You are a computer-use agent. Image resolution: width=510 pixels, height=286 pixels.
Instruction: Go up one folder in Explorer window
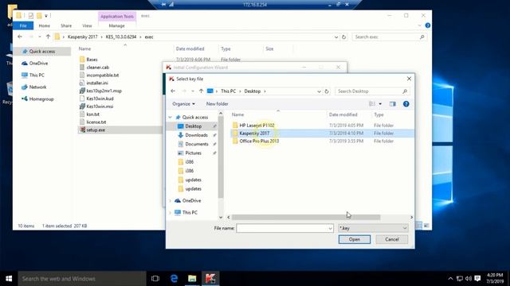pos(48,37)
